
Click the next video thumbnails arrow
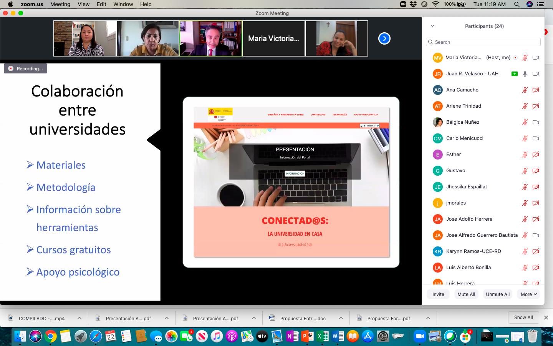384,38
